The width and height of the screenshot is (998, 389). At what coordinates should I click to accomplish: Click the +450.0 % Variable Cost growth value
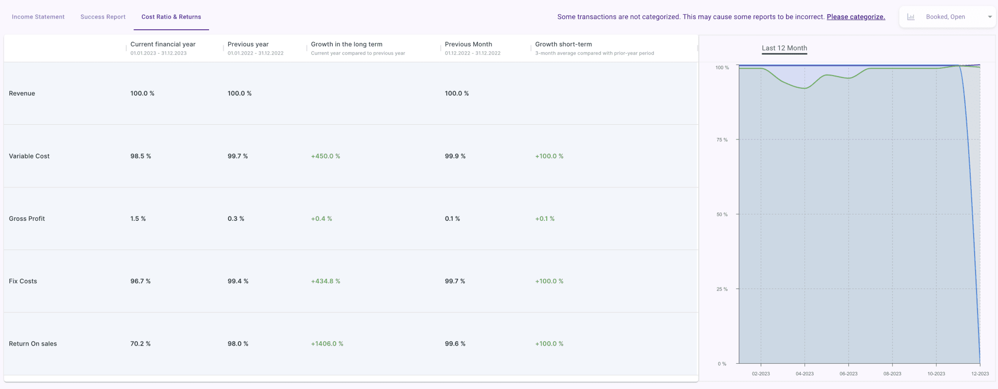[x=326, y=156]
